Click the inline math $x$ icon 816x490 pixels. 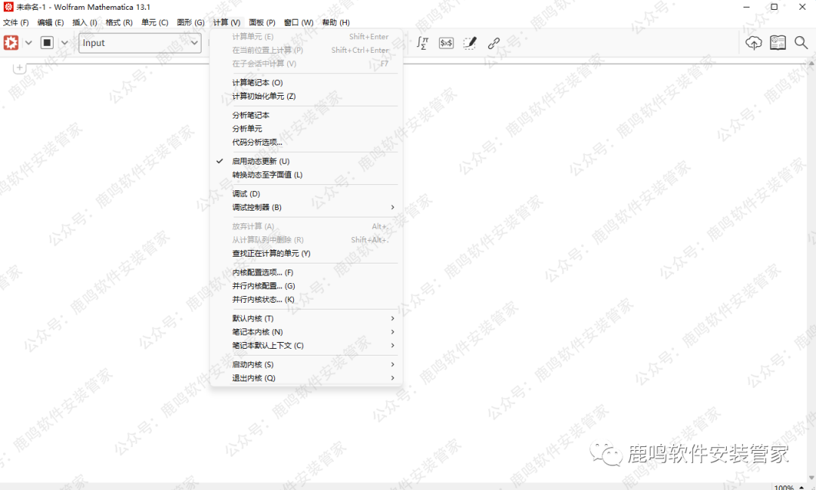[445, 42]
